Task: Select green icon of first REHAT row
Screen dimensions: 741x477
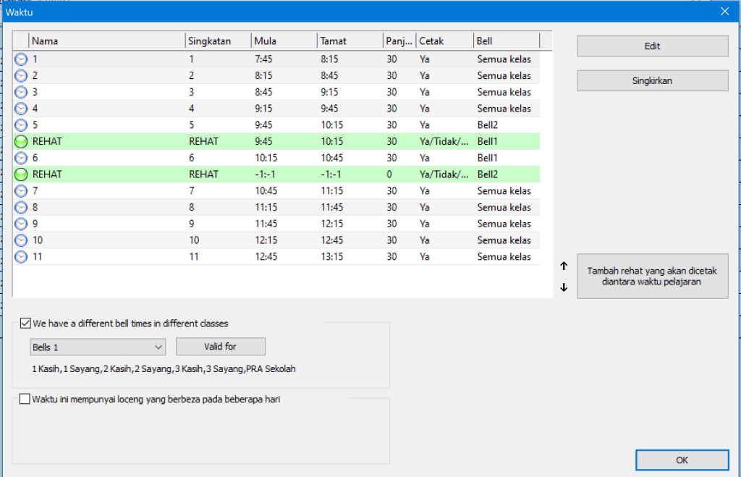Action: tap(21, 142)
